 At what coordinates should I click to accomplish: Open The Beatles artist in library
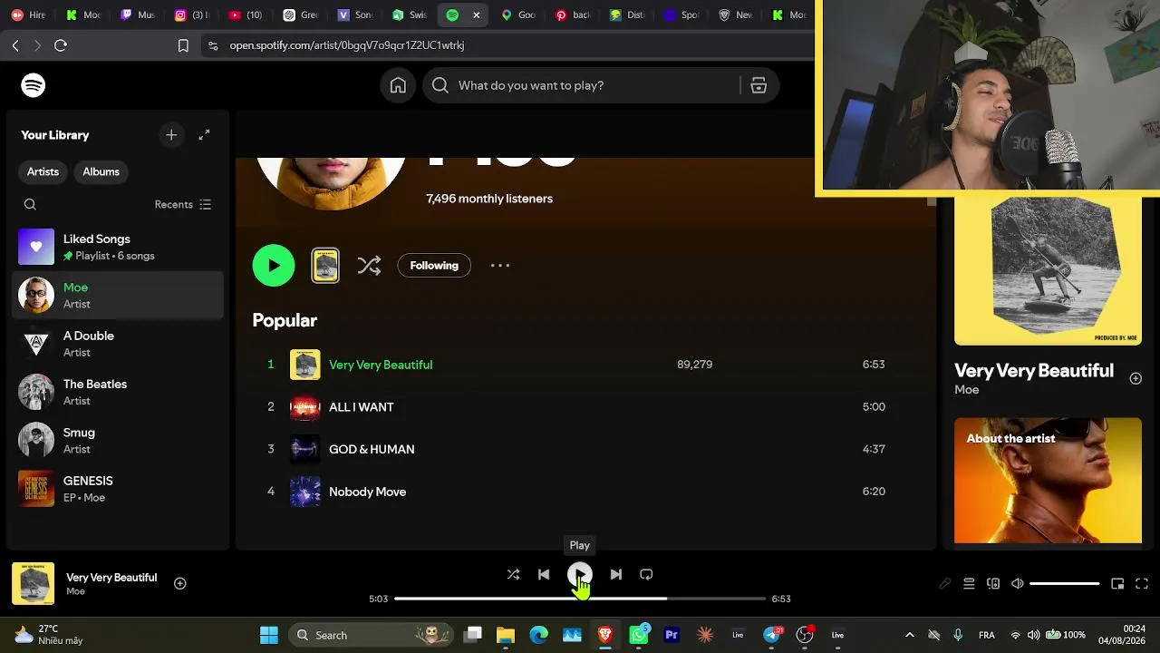pos(118,392)
